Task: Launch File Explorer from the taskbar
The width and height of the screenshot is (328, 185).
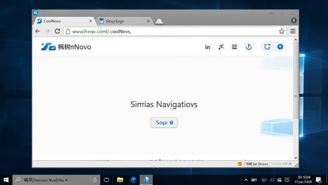Action: (120, 180)
